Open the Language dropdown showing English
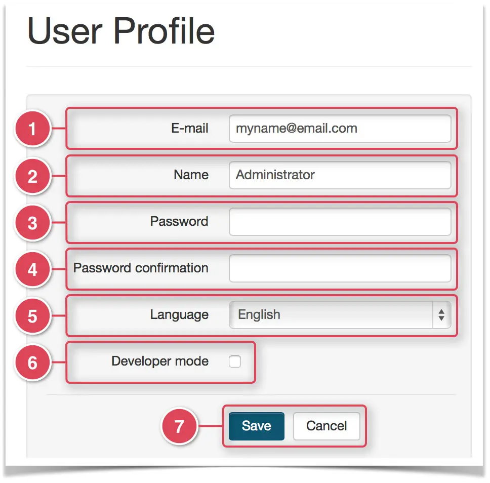Viewport: 490px width, 483px height. point(340,315)
